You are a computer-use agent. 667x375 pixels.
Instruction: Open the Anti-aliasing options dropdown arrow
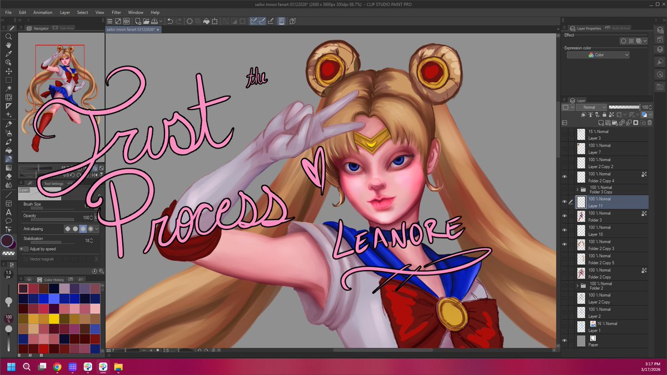pyautogui.click(x=97, y=228)
